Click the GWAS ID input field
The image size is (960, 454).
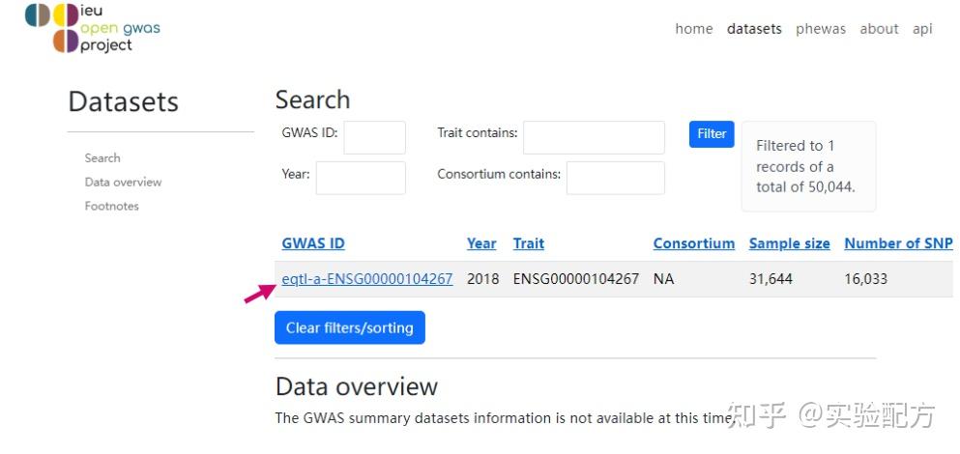[374, 137]
